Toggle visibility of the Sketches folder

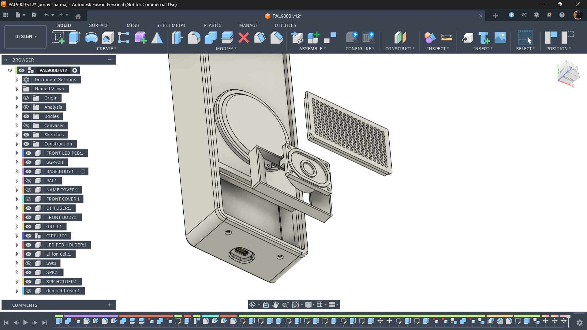[x=27, y=135]
